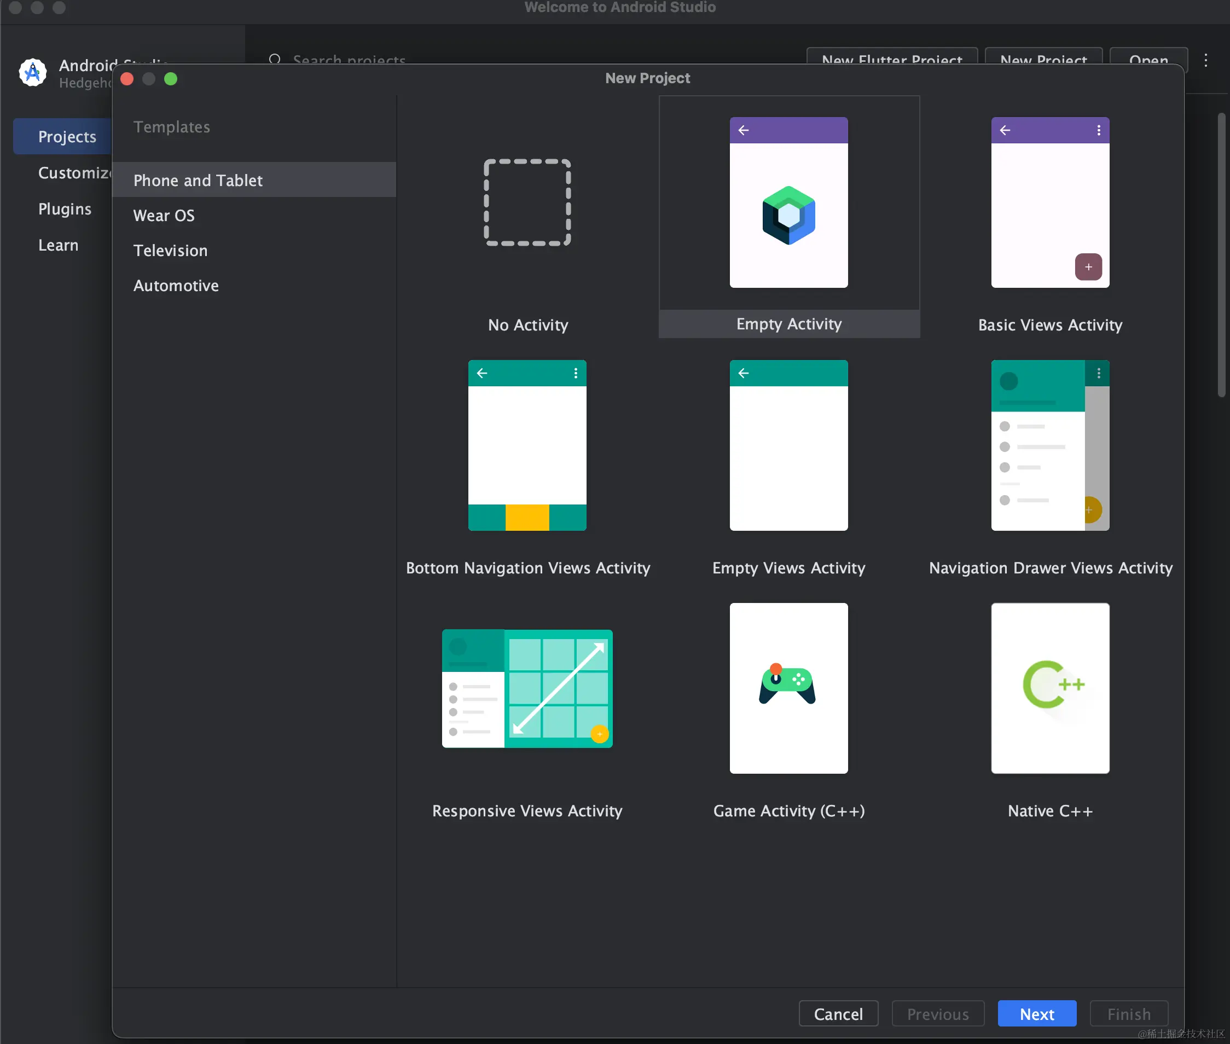
Task: Select Navigation Drawer Views Activity thumbnail
Action: tap(1050, 445)
